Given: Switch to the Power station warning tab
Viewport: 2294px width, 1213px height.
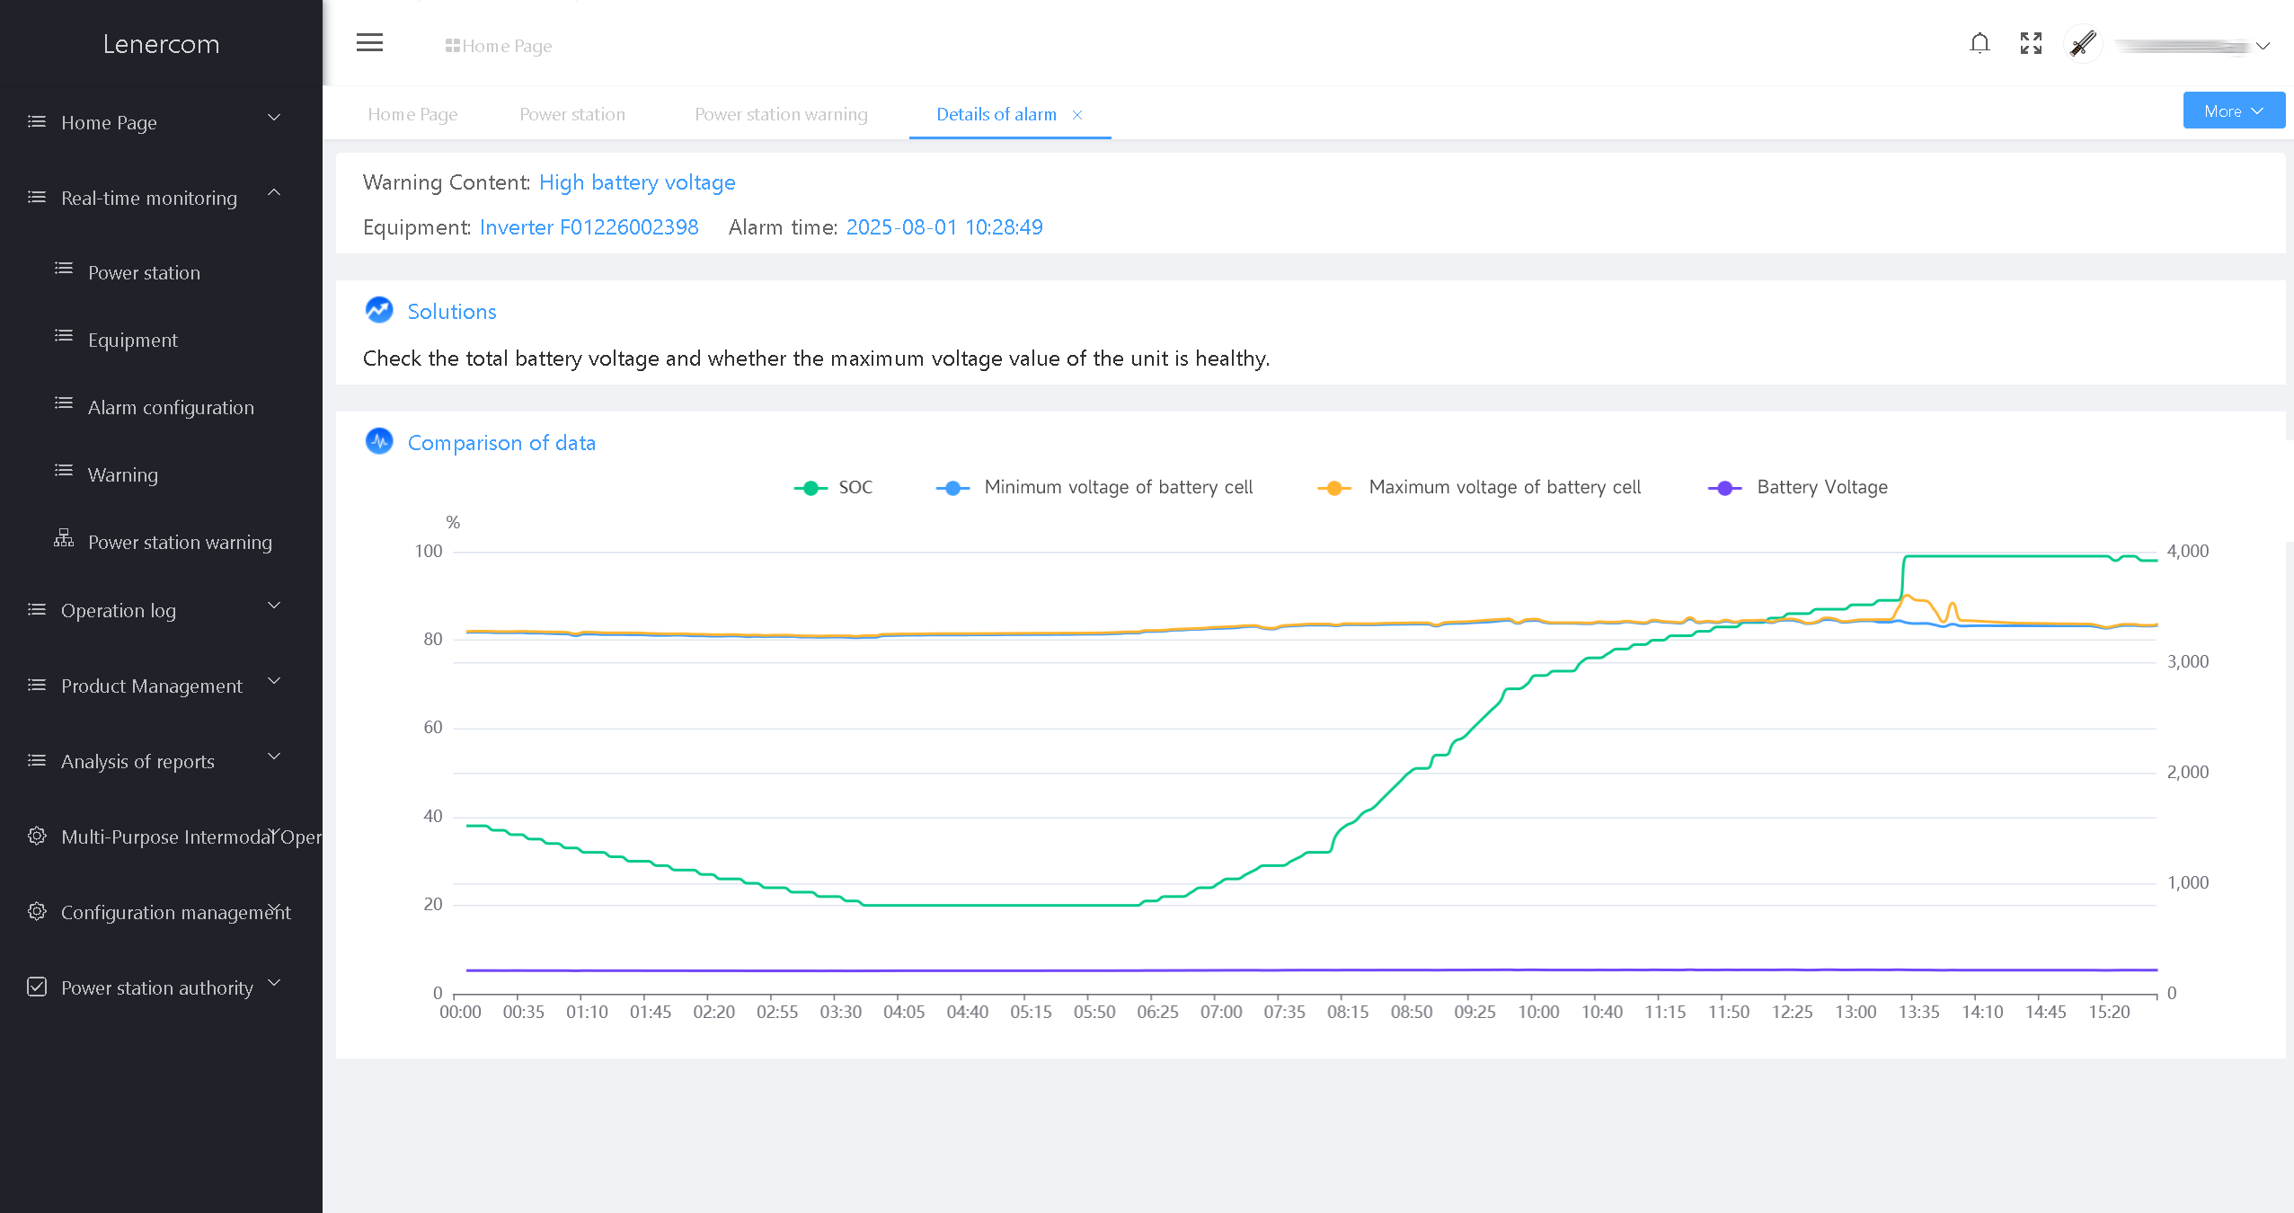Looking at the screenshot, I should 780,114.
